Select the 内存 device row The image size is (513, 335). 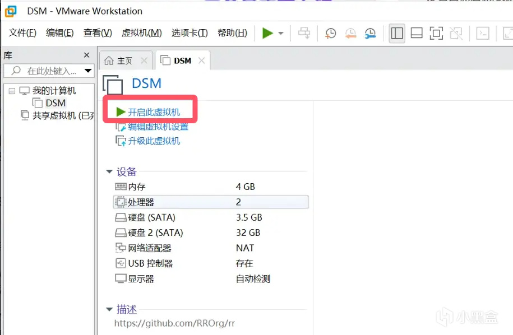pyautogui.click(x=211, y=187)
